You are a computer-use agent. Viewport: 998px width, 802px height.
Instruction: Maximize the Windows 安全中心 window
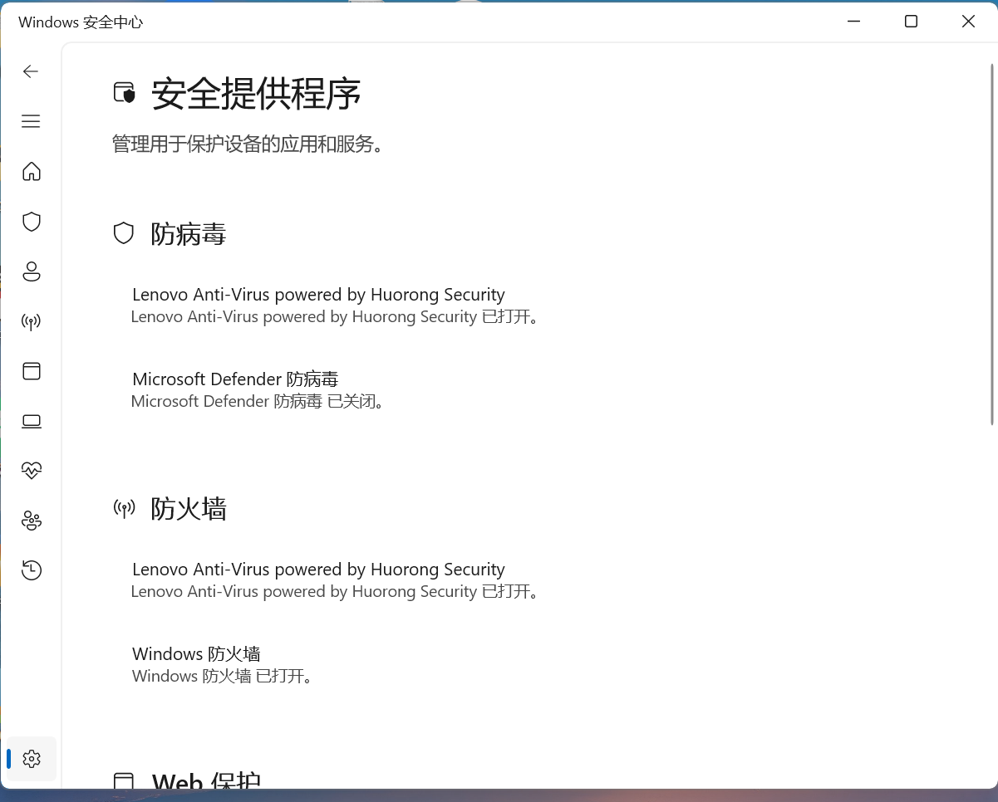911,22
